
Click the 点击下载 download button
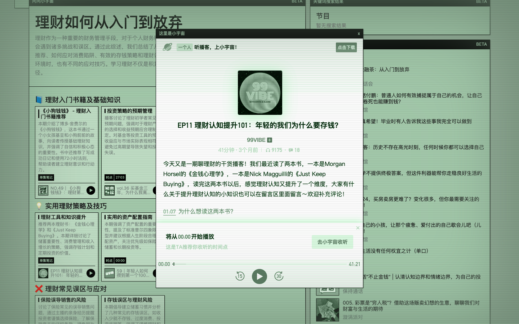(346, 47)
